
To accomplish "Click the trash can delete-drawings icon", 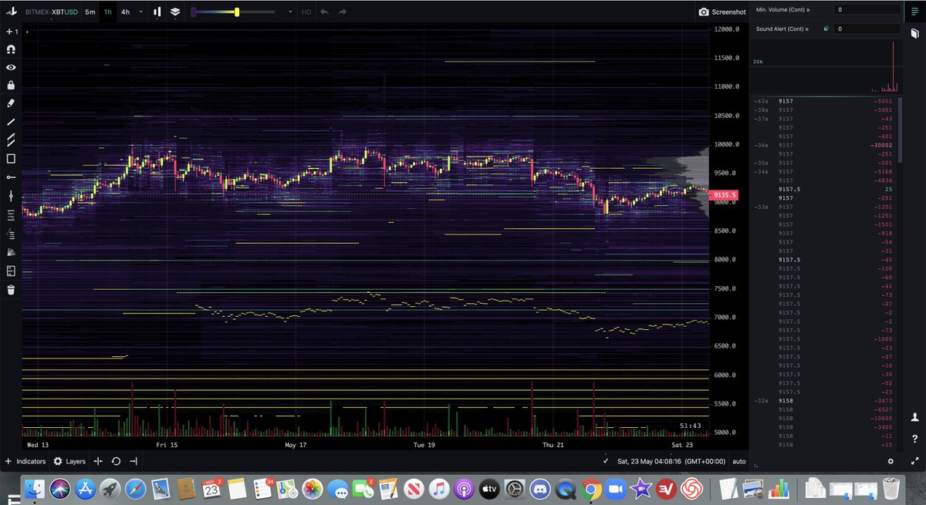I will [x=11, y=290].
